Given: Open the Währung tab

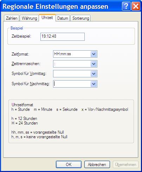Looking at the screenshot, I should (29, 18).
